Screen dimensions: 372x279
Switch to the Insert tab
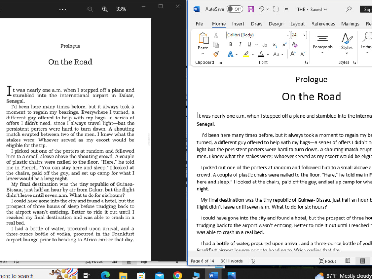pyautogui.click(x=238, y=24)
